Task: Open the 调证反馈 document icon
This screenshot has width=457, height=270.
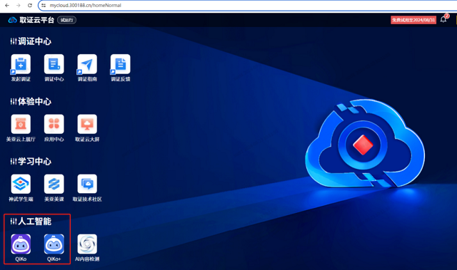Action: click(x=121, y=64)
